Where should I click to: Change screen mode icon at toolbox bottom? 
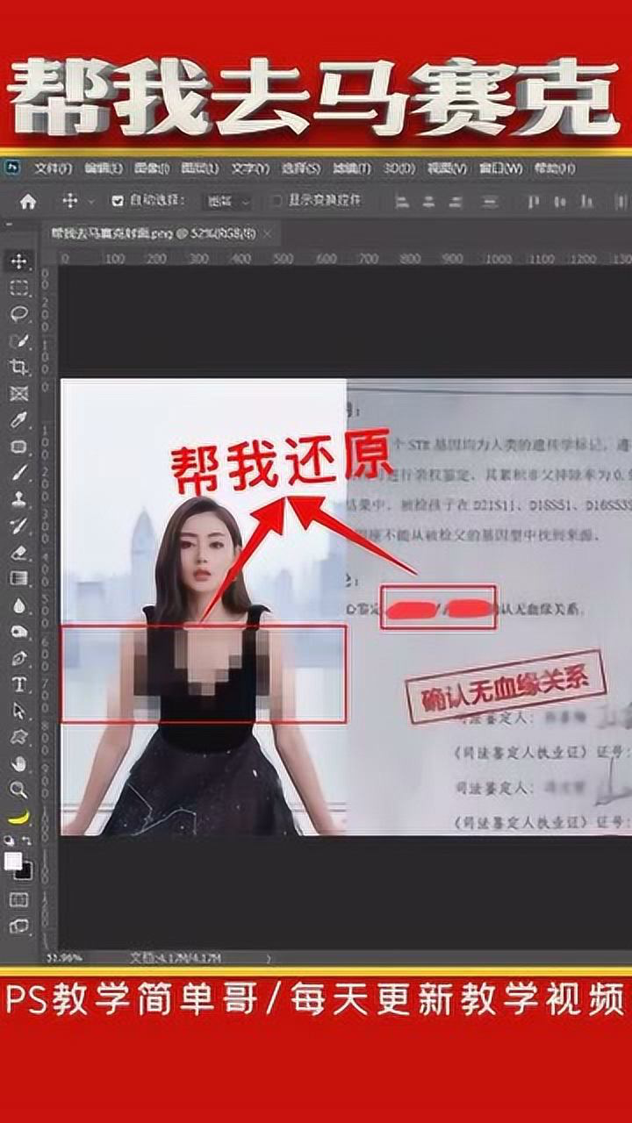[x=19, y=925]
